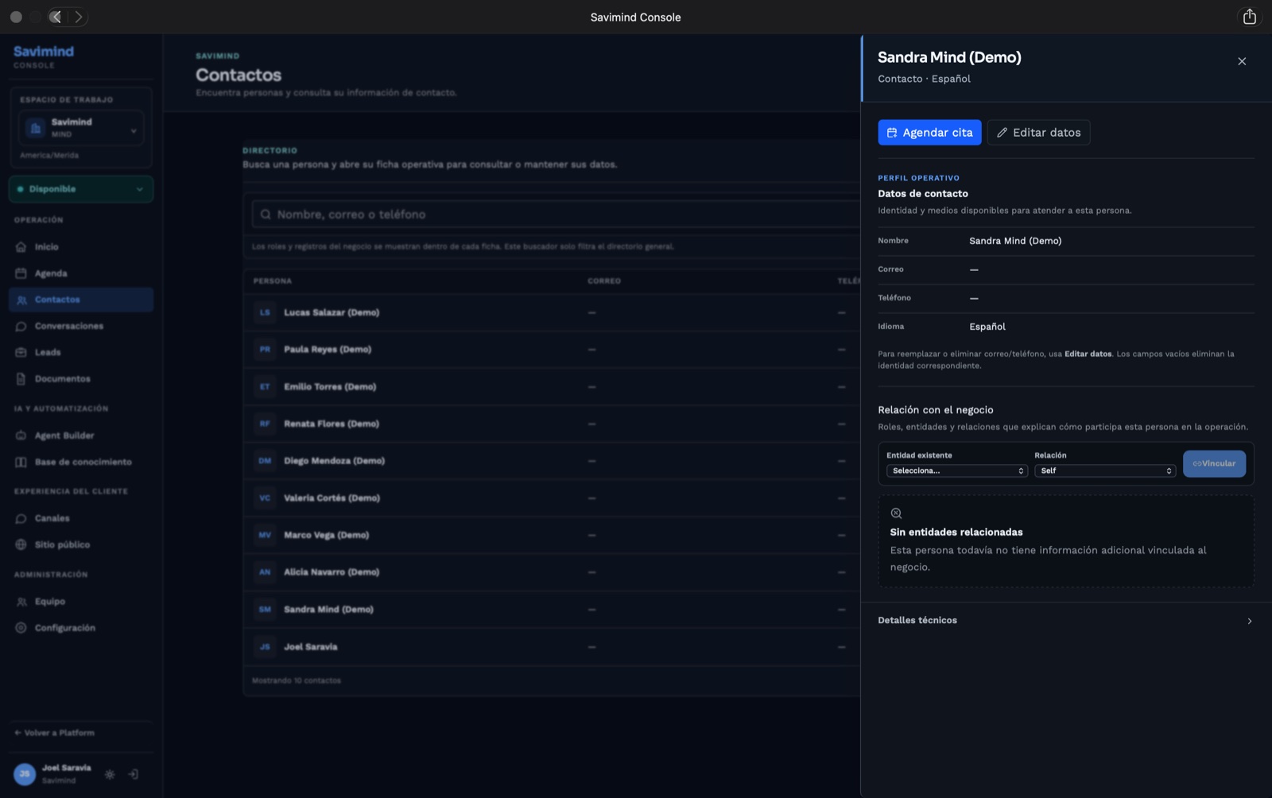
Task: Select the Valeria Cortés (Demo) row
Action: tap(552, 498)
